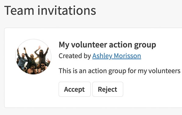Open Ashley Morisson's profile link
182x115 pixels.
pyautogui.click(x=117, y=56)
